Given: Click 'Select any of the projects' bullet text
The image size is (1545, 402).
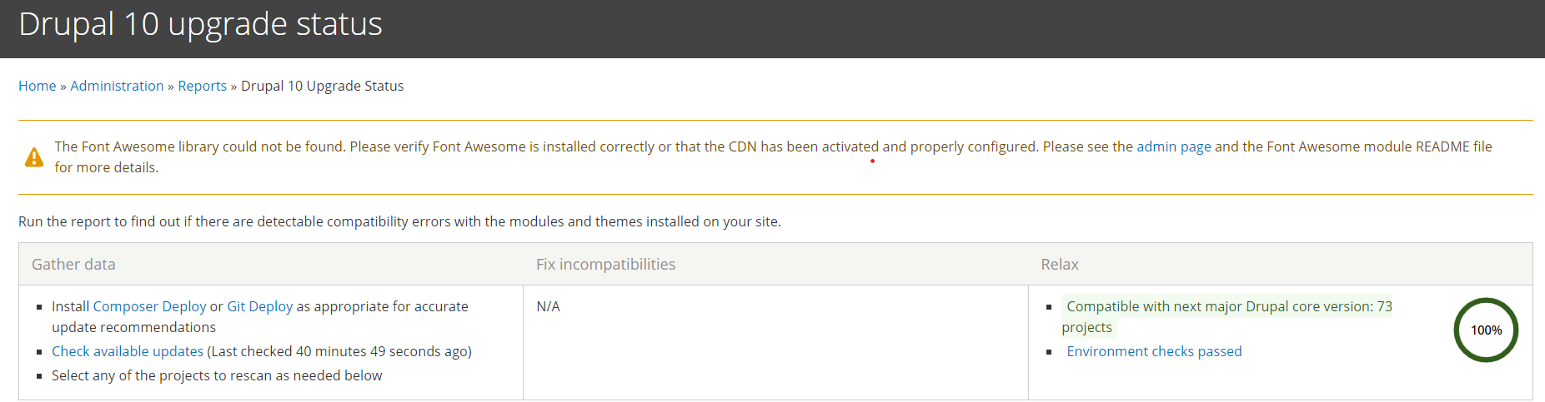Looking at the screenshot, I should click(x=217, y=375).
